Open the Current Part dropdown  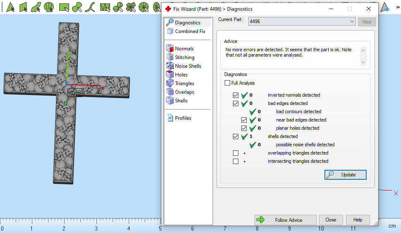click(302, 21)
